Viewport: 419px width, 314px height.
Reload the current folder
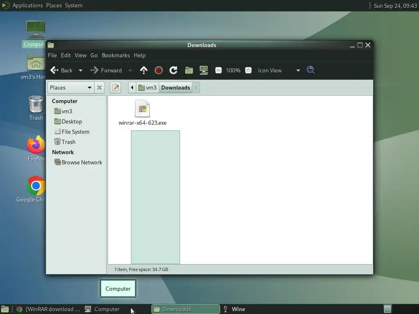tap(173, 70)
